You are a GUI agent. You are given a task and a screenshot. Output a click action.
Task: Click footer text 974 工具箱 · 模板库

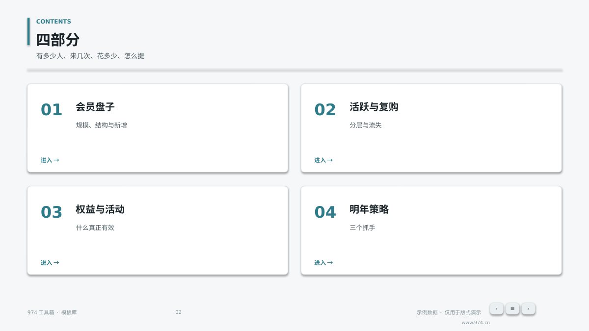pos(52,312)
